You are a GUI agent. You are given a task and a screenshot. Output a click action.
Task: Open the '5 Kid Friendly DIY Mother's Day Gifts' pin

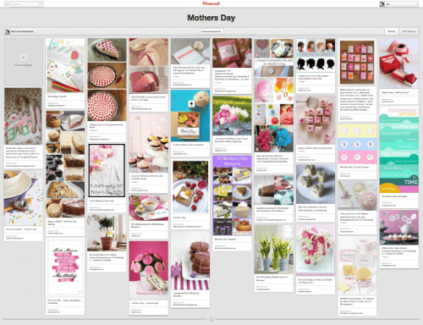coord(107,171)
